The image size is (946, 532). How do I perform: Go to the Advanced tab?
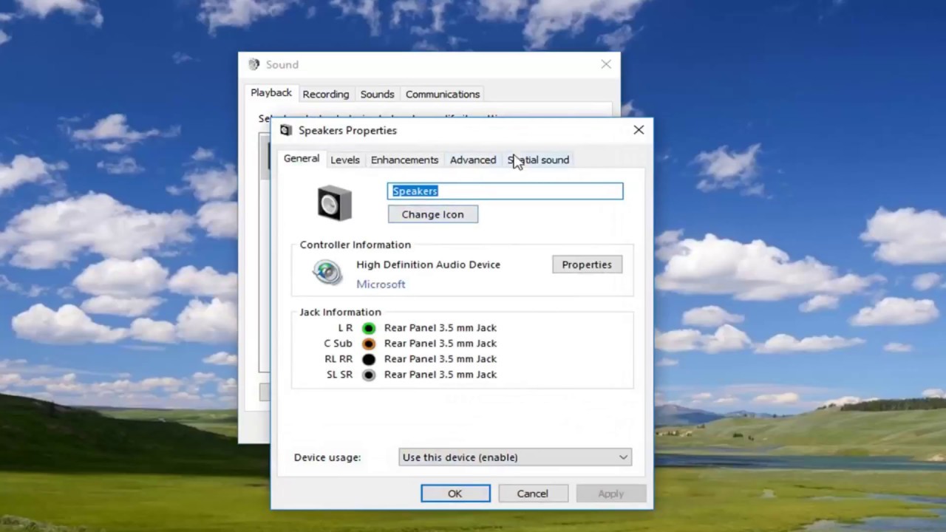[x=473, y=160]
